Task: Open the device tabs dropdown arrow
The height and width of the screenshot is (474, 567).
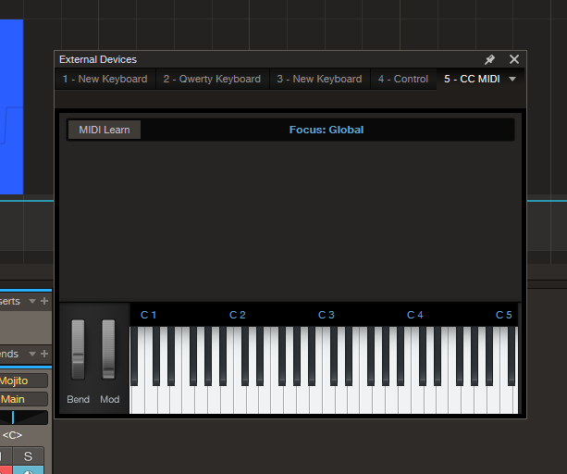Action: coord(512,79)
